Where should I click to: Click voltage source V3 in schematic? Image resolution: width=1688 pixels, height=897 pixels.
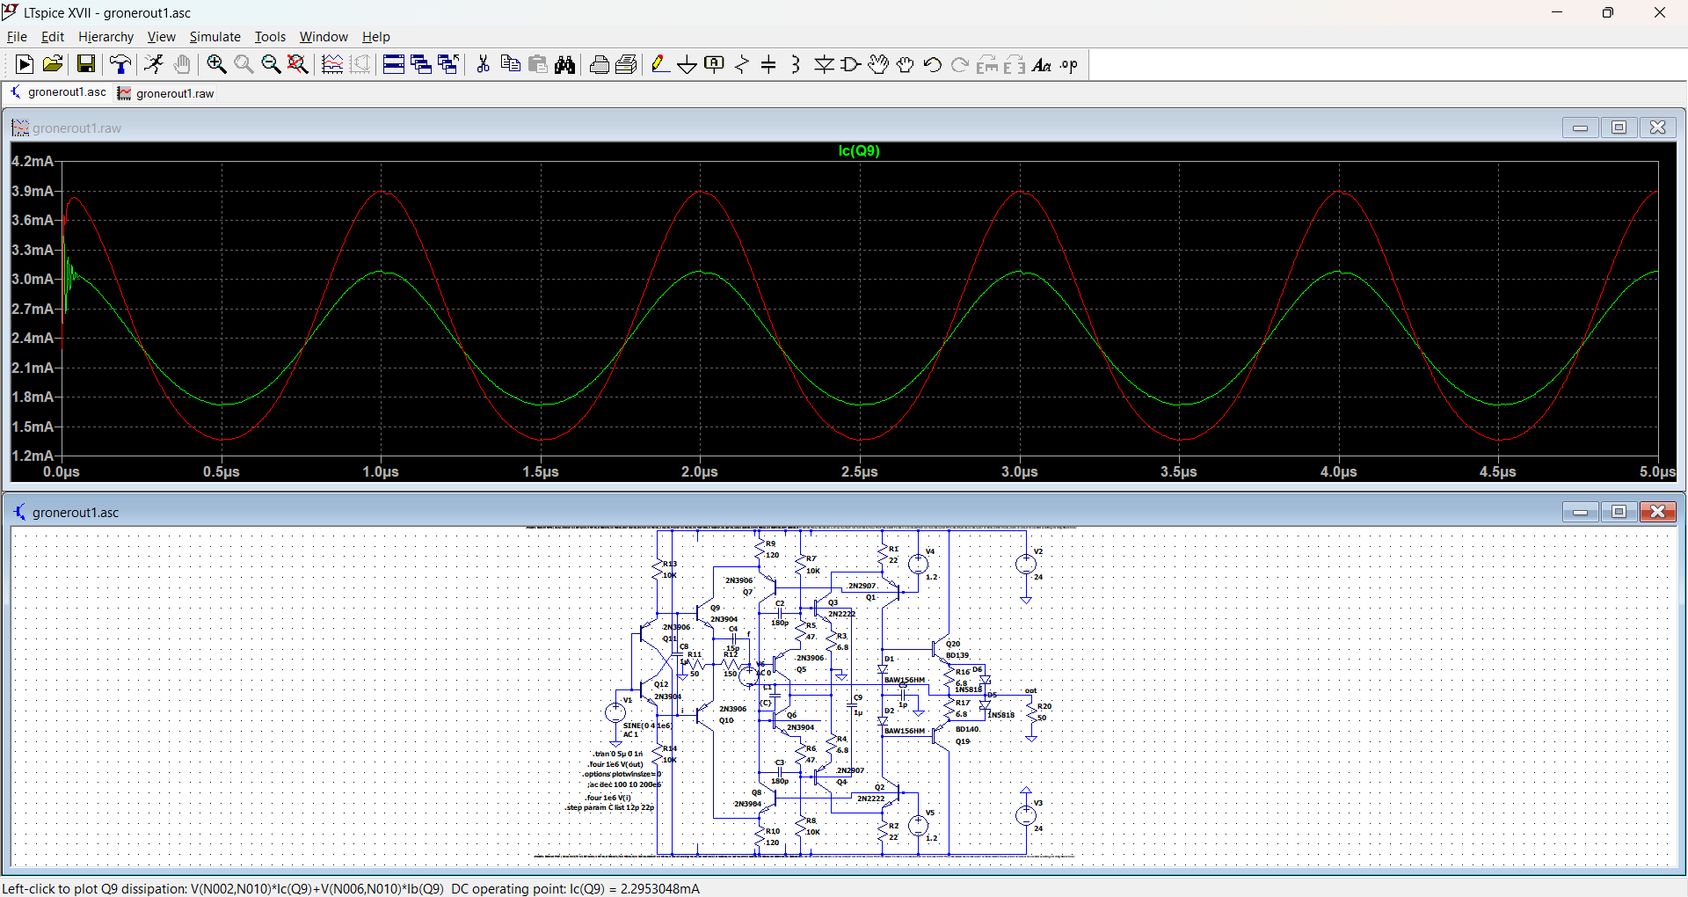coord(1026,815)
